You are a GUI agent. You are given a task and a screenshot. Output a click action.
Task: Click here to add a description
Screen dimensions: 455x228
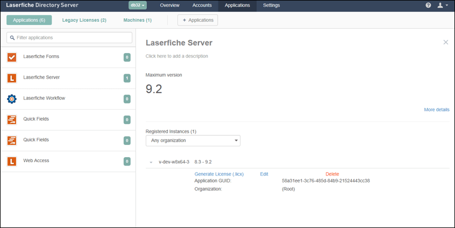click(x=177, y=56)
